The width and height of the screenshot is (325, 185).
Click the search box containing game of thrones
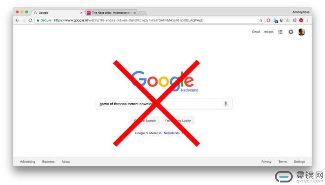tap(164, 104)
